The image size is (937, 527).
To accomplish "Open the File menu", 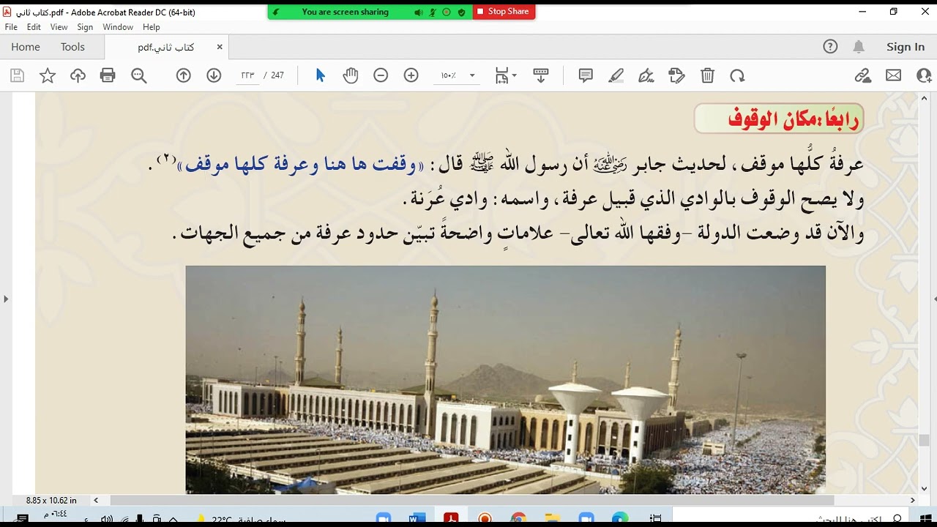I will [x=11, y=27].
